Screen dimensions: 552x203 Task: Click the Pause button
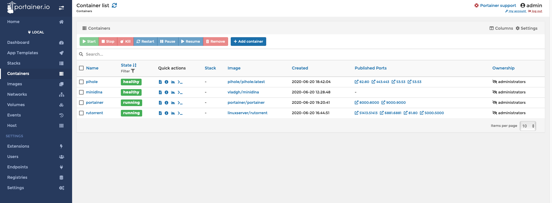point(168,42)
